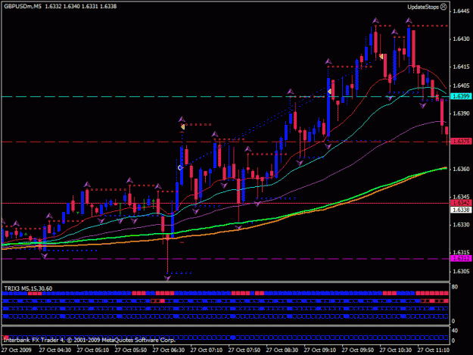The height and width of the screenshot is (355, 473).
Task: Click the 27 Oct 09:50 time label
Action: click(358, 350)
